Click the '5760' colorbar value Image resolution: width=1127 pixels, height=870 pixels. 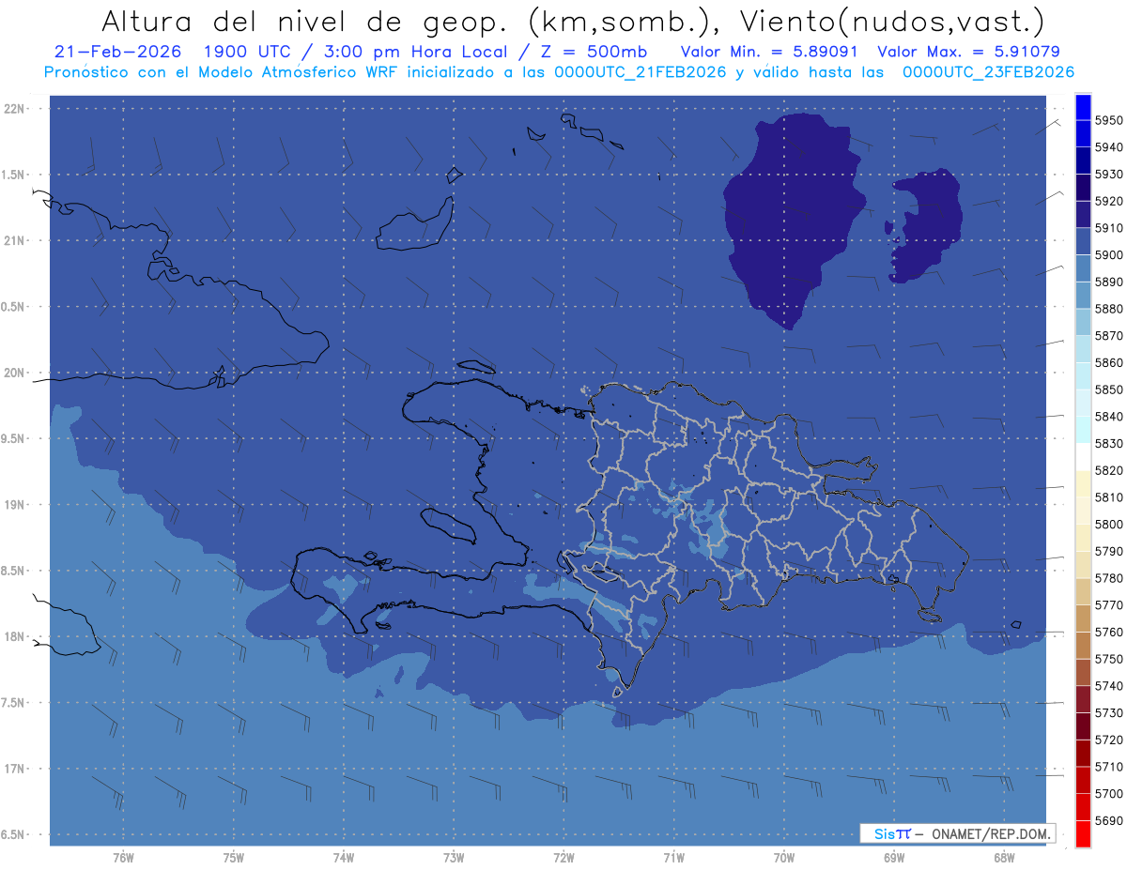[1108, 633]
